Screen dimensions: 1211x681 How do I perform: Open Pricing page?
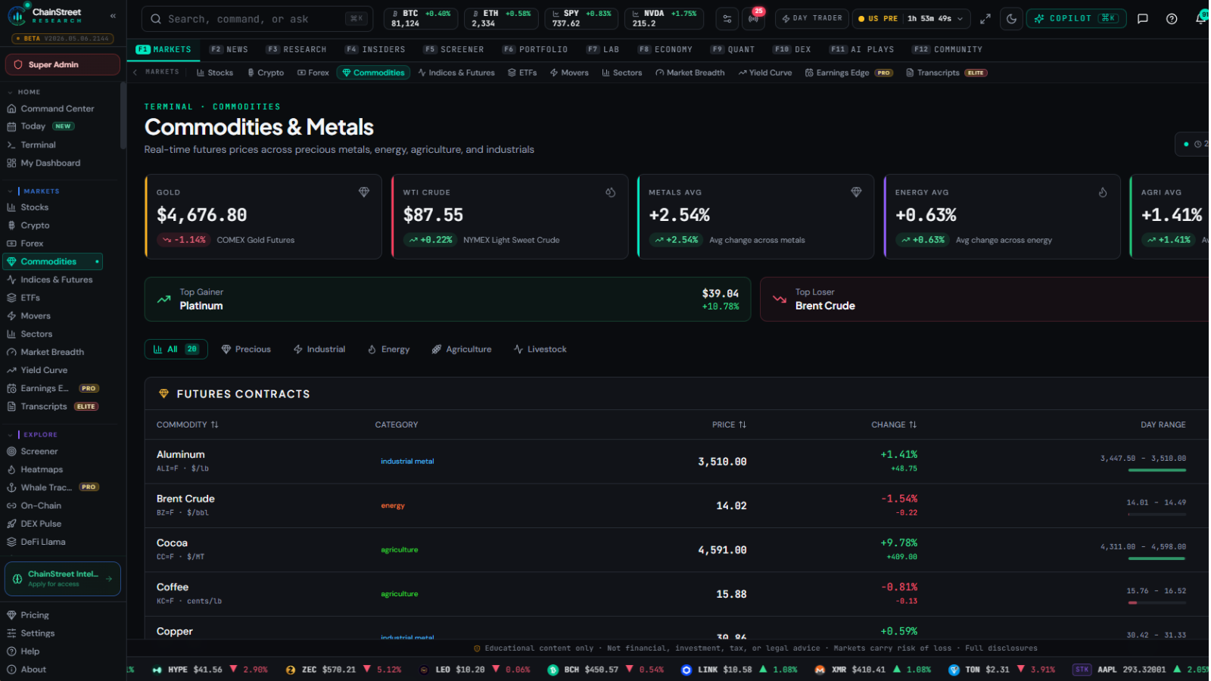pyautogui.click(x=35, y=615)
